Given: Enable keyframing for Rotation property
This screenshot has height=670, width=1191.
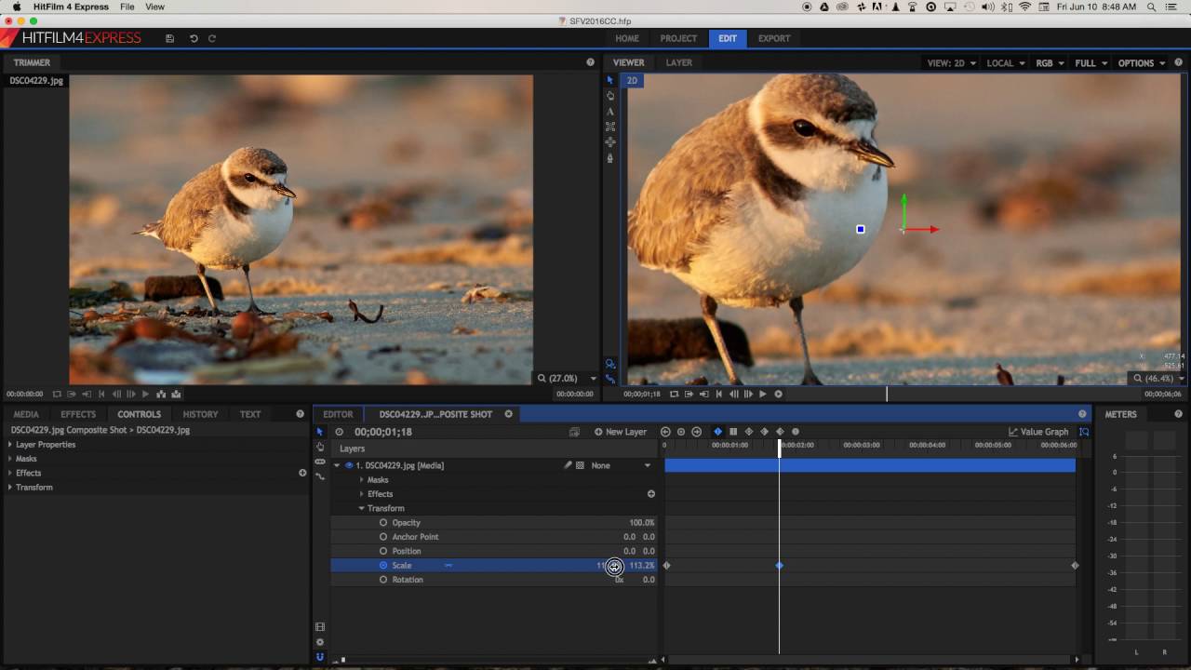Looking at the screenshot, I should pos(382,580).
